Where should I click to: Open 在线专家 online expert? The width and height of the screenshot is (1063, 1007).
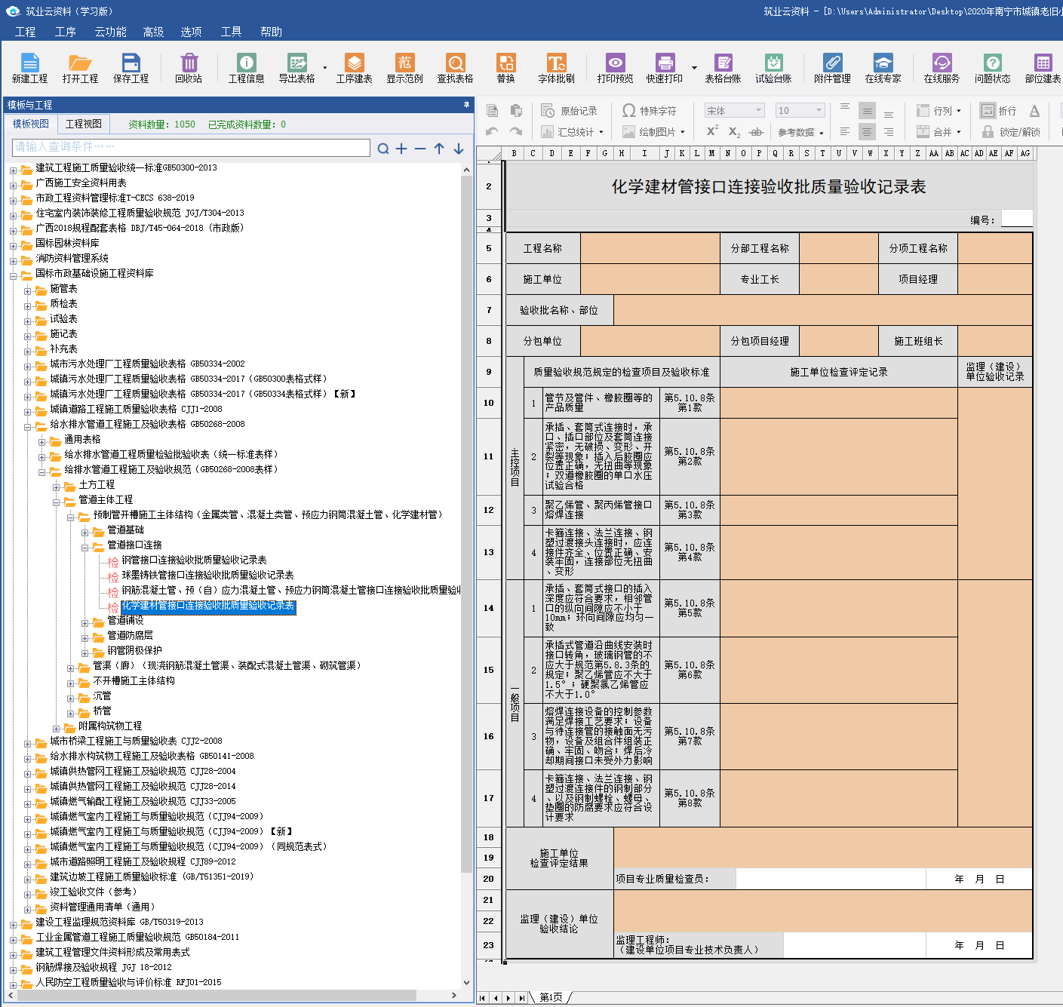[883, 68]
